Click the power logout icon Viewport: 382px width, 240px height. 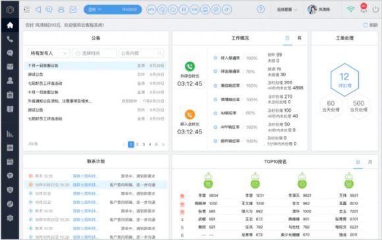click(375, 9)
